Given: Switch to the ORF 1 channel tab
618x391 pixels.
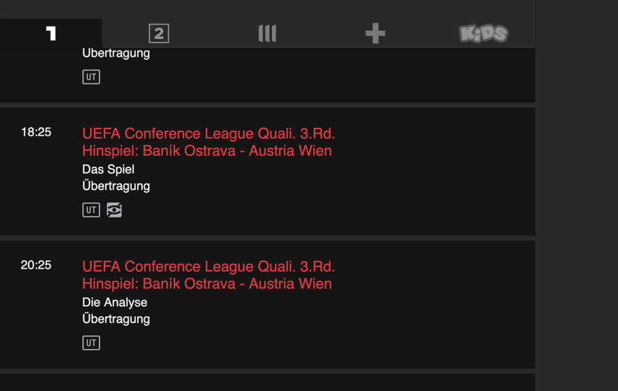Looking at the screenshot, I should (x=51, y=33).
